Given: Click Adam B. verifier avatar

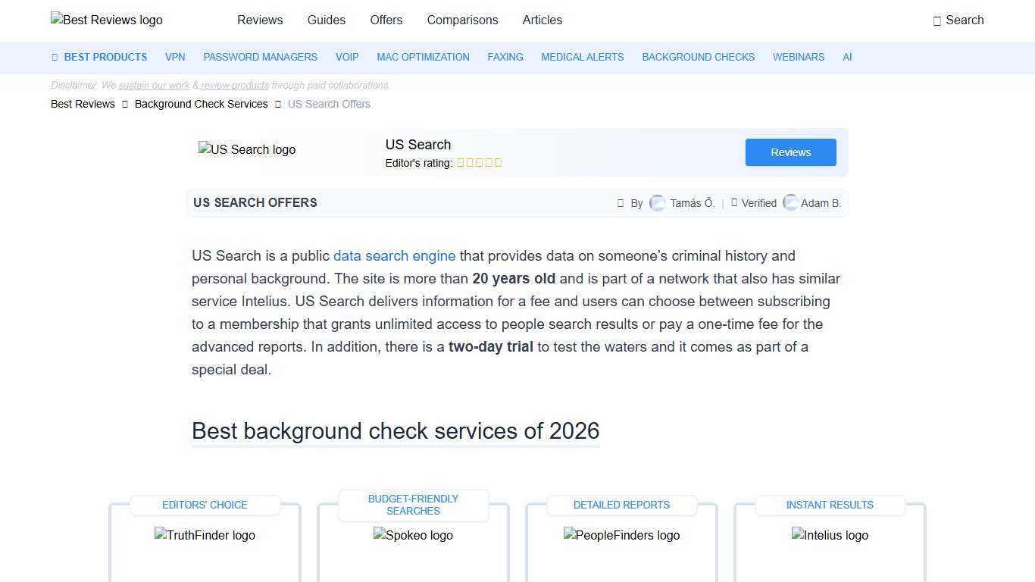Looking at the screenshot, I should (790, 203).
